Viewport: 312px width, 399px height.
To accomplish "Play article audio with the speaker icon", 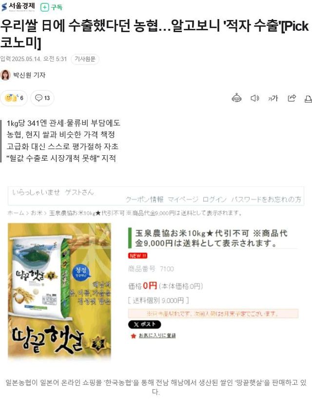I will [x=255, y=98].
